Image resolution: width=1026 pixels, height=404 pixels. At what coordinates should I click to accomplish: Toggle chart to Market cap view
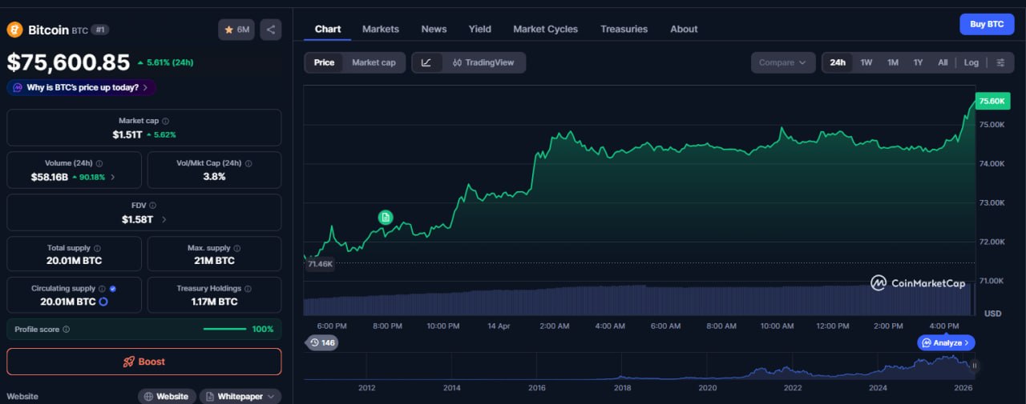374,62
